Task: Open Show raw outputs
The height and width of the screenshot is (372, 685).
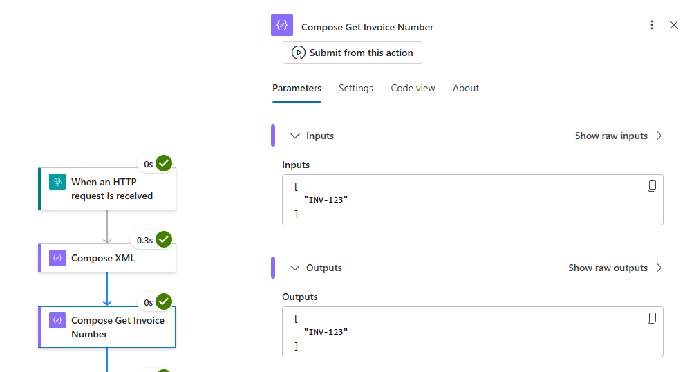Action: click(614, 268)
